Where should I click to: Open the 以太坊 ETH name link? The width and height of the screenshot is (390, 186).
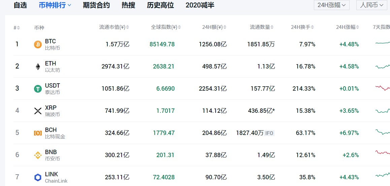coord(53,70)
